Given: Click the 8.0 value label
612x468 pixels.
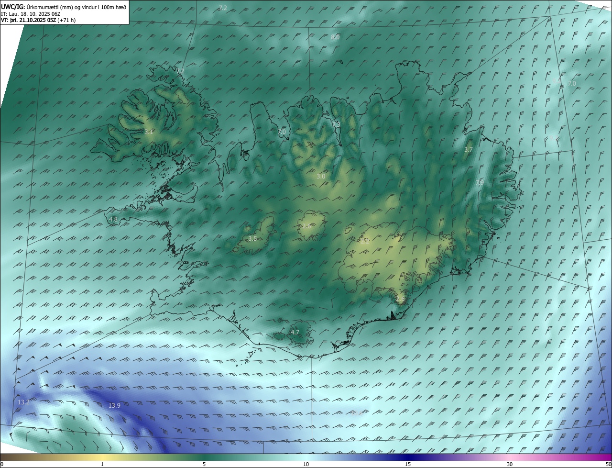Looking at the screenshot, I should [335, 37].
